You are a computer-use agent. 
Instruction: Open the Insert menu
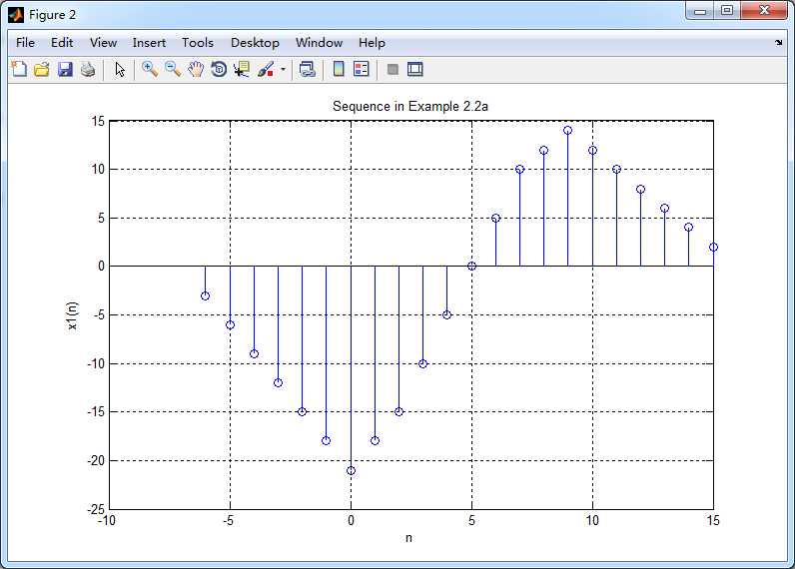(x=149, y=43)
